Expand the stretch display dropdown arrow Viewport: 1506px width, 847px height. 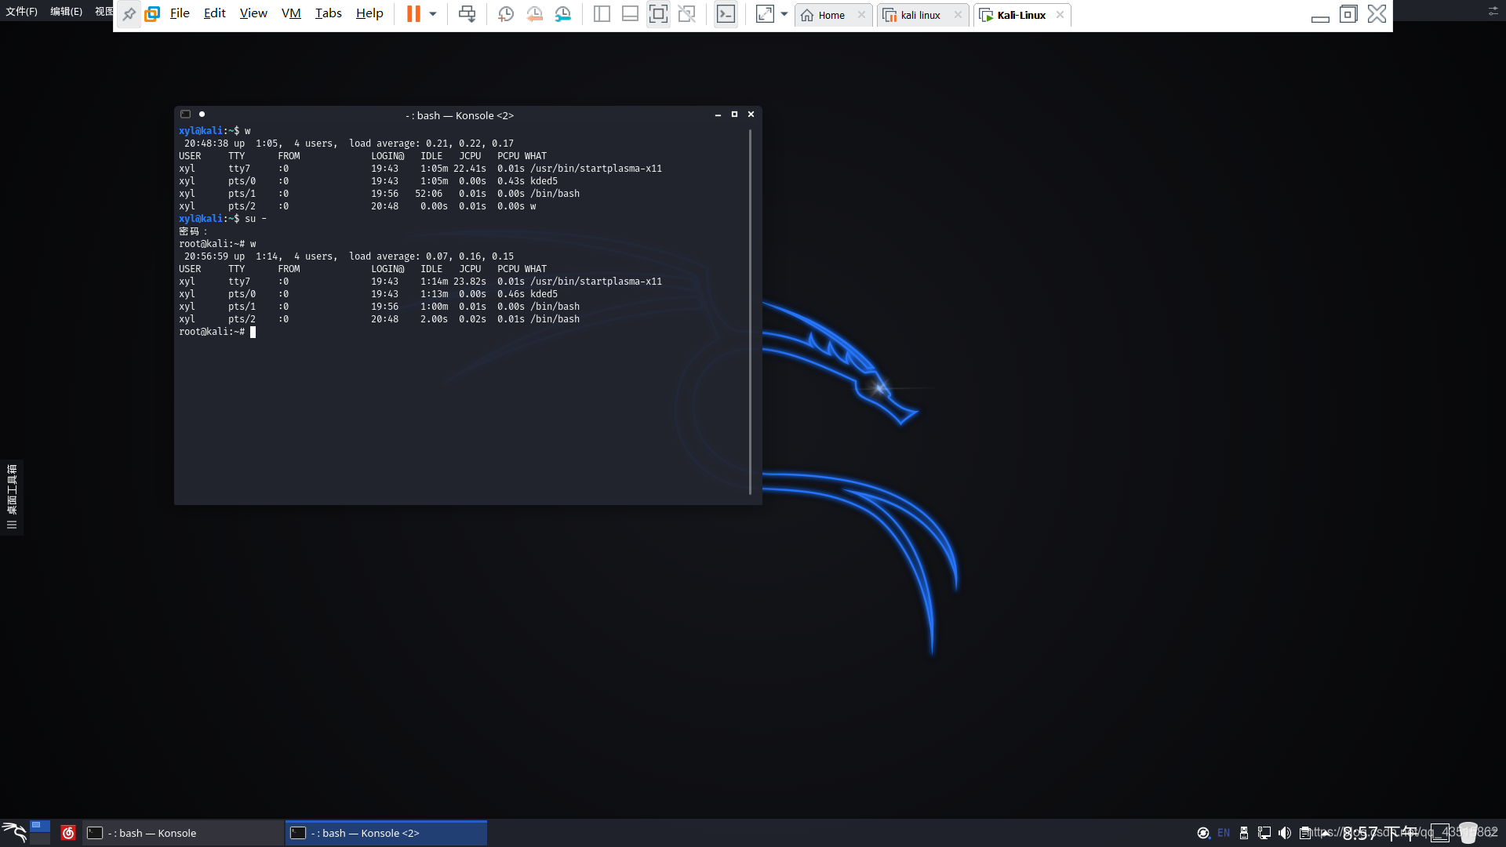coord(784,14)
